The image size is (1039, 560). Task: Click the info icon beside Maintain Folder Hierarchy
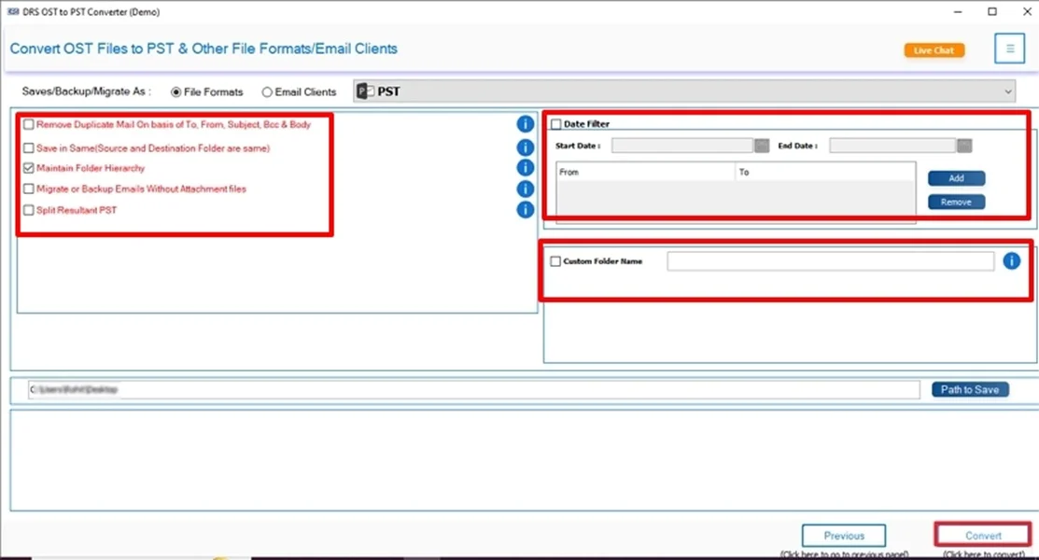(x=525, y=168)
